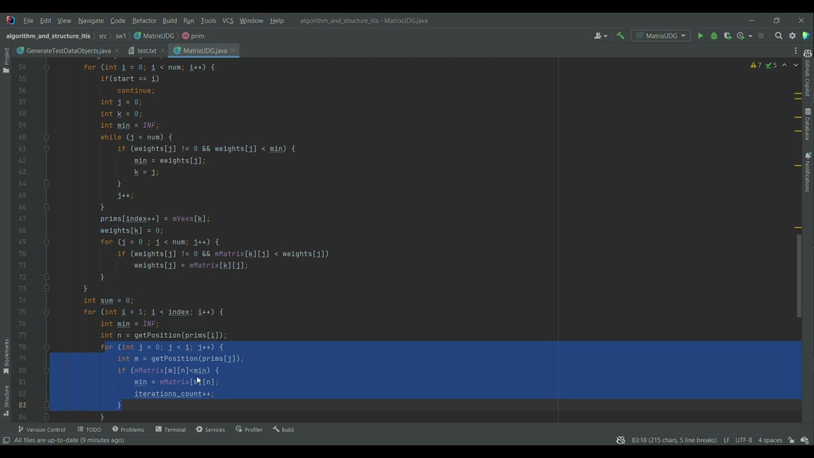
Task: Click the no-sync icon left of 83:18
Action: [x=621, y=440]
